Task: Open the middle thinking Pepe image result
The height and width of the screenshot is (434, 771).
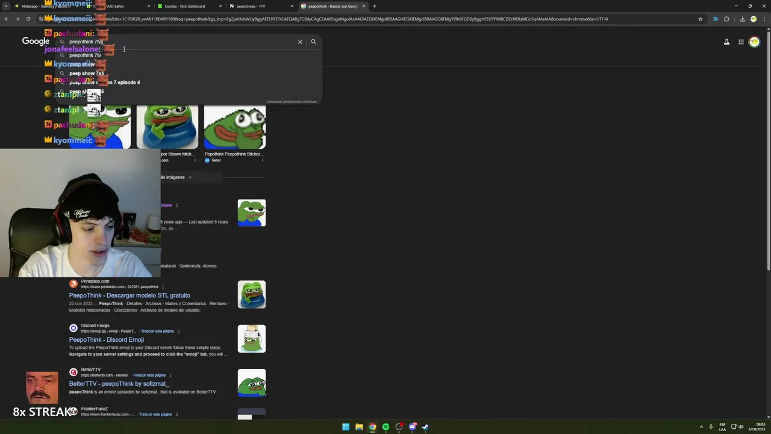Action: coord(167,127)
